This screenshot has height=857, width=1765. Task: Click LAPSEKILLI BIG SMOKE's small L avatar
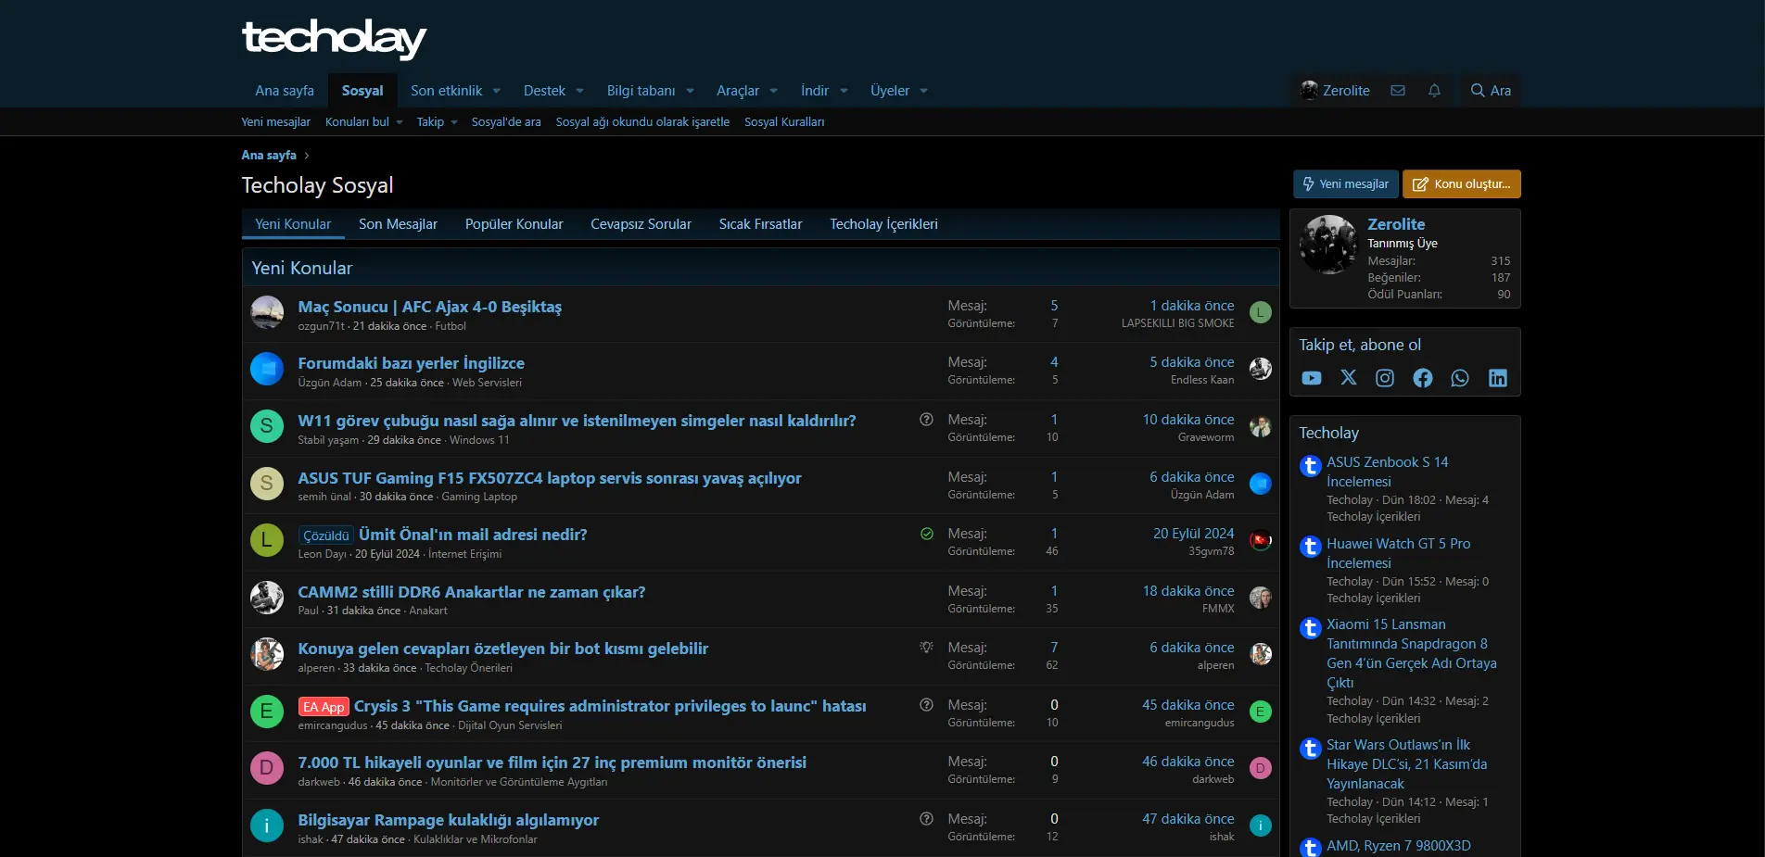[1261, 312]
